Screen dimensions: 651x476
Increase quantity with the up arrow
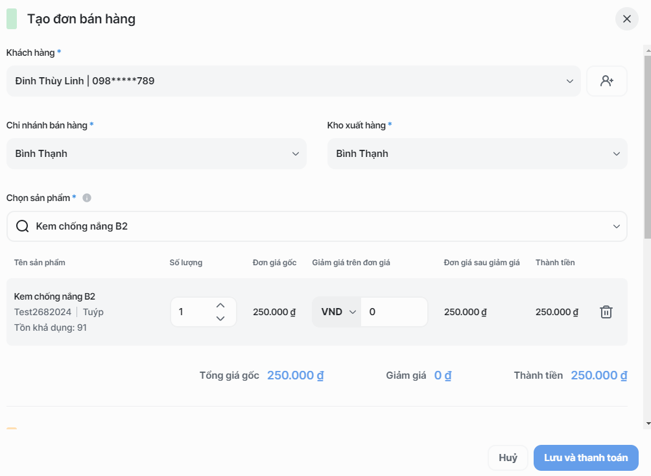(220, 305)
